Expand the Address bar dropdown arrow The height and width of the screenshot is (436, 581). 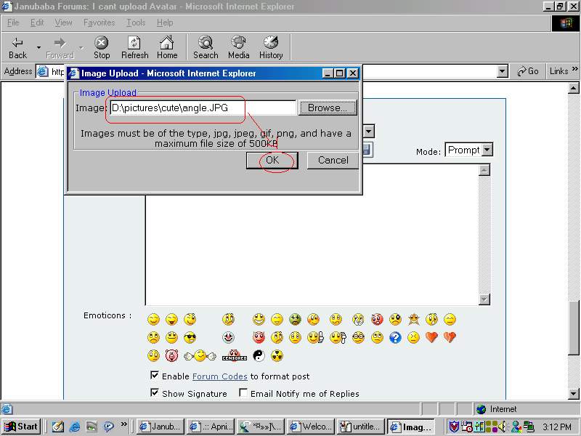[502, 71]
